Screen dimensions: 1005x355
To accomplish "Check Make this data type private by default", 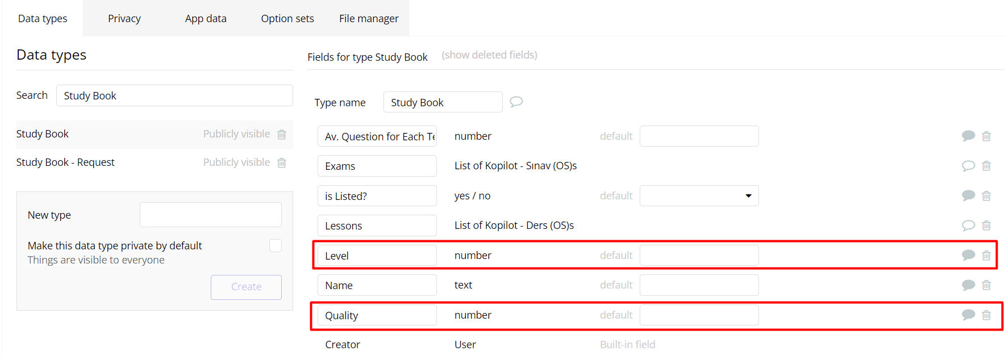I will point(276,245).
